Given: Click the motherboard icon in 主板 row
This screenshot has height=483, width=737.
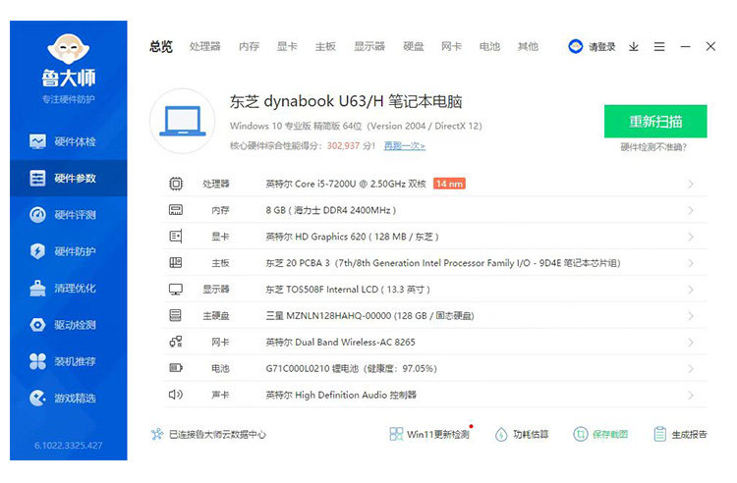Looking at the screenshot, I should 176,262.
